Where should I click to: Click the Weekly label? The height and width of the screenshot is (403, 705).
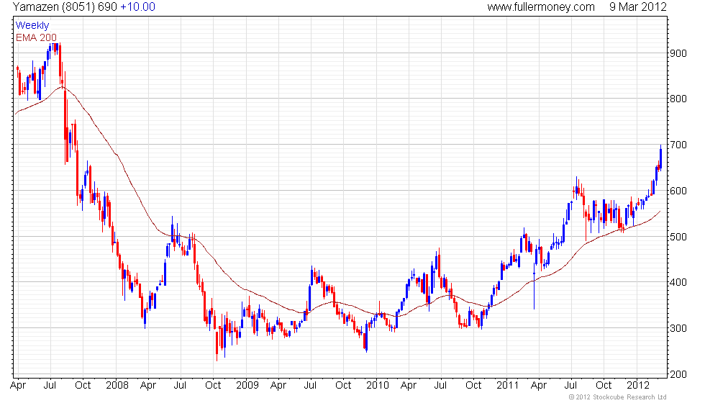click(32, 25)
